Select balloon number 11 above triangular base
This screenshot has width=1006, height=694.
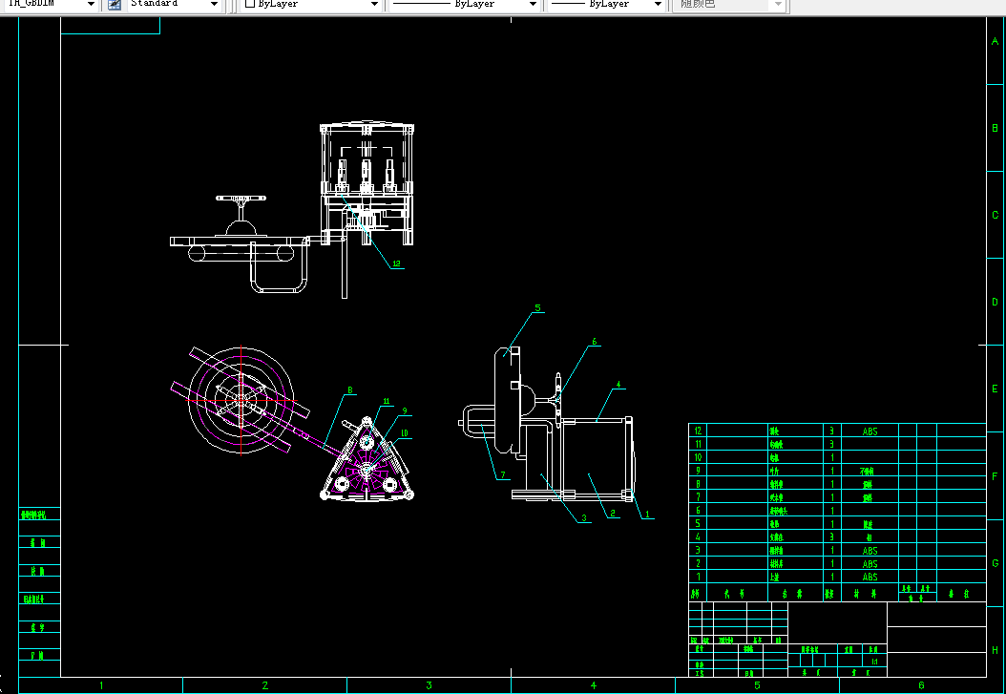387,402
